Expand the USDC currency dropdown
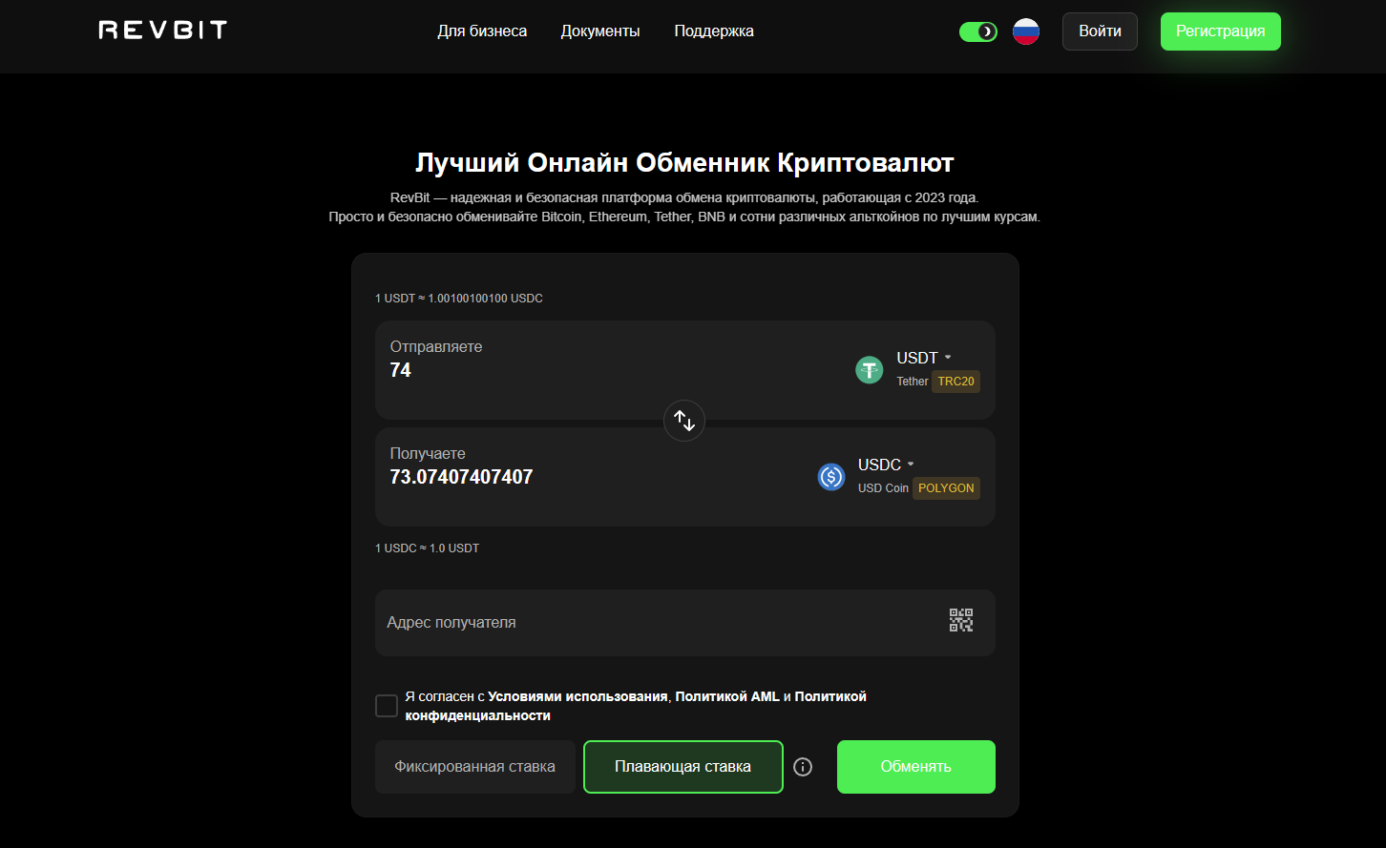The width and height of the screenshot is (1386, 848). pos(886,465)
